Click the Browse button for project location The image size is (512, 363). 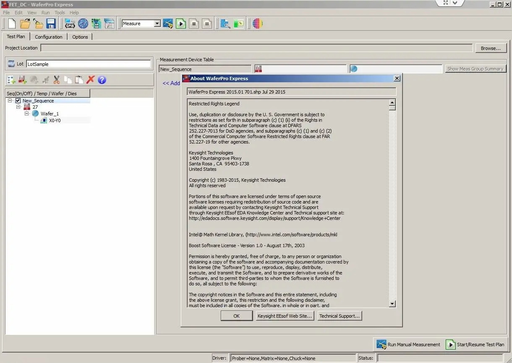click(x=491, y=48)
